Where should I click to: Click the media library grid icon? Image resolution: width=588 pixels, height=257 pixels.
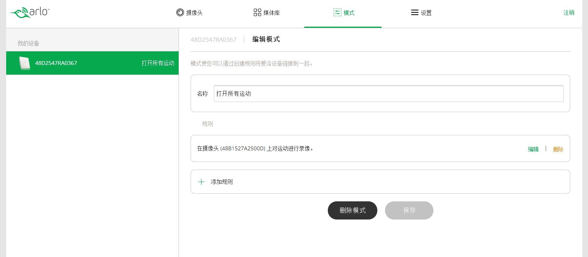pyautogui.click(x=257, y=12)
